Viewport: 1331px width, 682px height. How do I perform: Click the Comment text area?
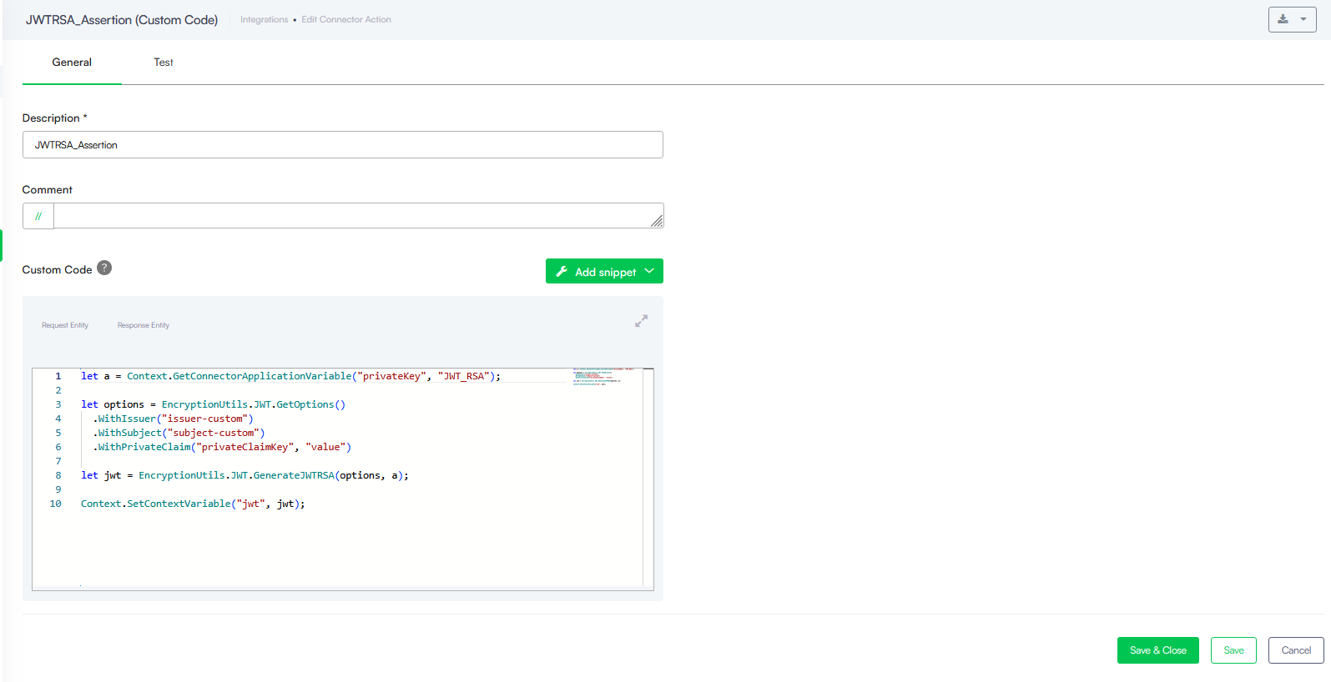[359, 216]
